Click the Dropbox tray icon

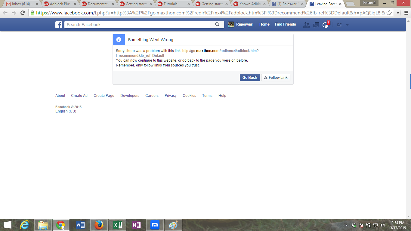point(354,225)
